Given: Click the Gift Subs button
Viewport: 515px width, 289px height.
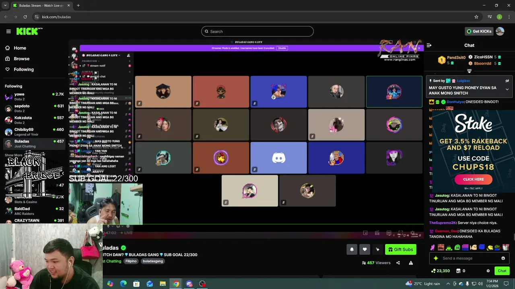Looking at the screenshot, I should [400, 249].
